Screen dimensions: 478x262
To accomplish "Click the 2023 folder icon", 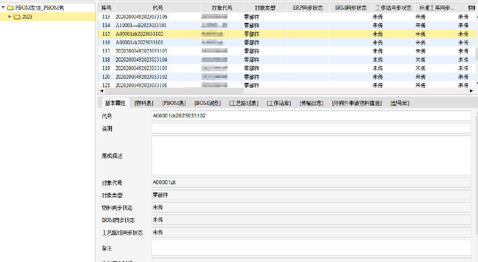I will [16, 17].
